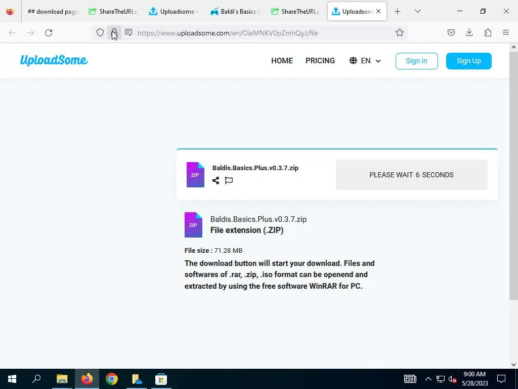Click the Firefox View icon

pos(10,11)
